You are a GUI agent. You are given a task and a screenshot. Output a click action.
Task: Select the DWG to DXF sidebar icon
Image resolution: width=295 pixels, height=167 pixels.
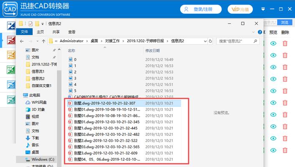(x=11, y=85)
